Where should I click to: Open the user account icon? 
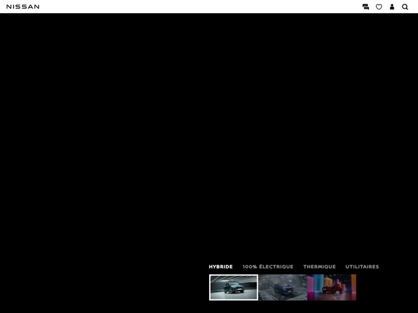point(392,7)
